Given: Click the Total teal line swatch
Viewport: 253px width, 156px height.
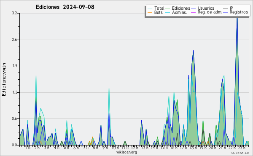Looking at the screenshot, I should (x=150, y=8).
